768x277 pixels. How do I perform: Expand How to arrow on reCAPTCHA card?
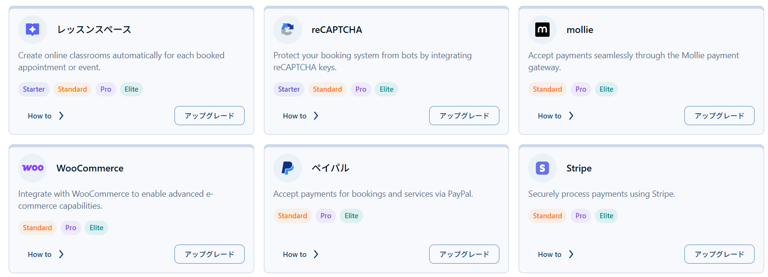[316, 116]
